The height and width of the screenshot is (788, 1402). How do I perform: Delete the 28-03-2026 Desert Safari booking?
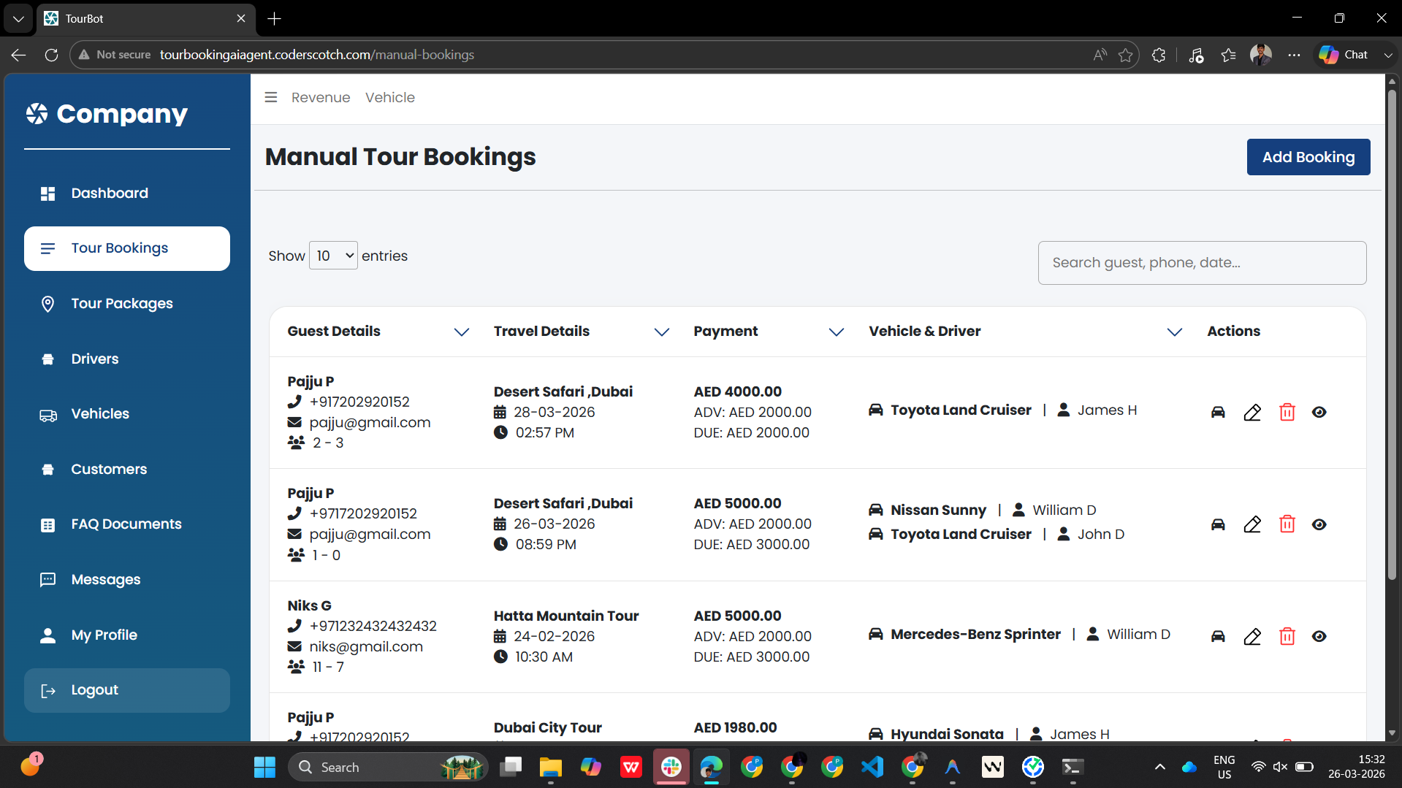tap(1287, 412)
